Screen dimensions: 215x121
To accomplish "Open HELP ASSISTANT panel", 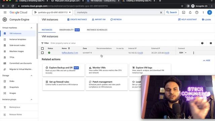I will pos(187,19).
